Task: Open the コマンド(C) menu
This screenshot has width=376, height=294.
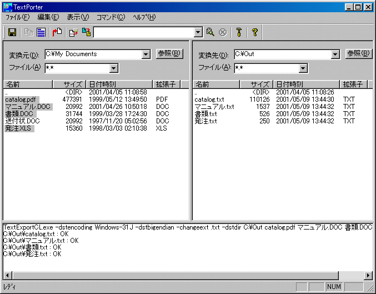Action: point(111,17)
